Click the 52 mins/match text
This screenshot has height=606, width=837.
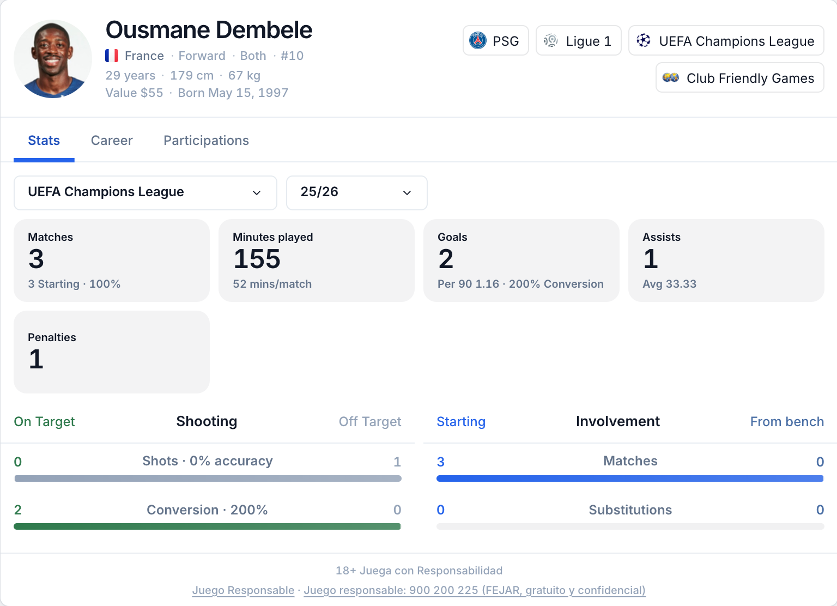(x=272, y=284)
